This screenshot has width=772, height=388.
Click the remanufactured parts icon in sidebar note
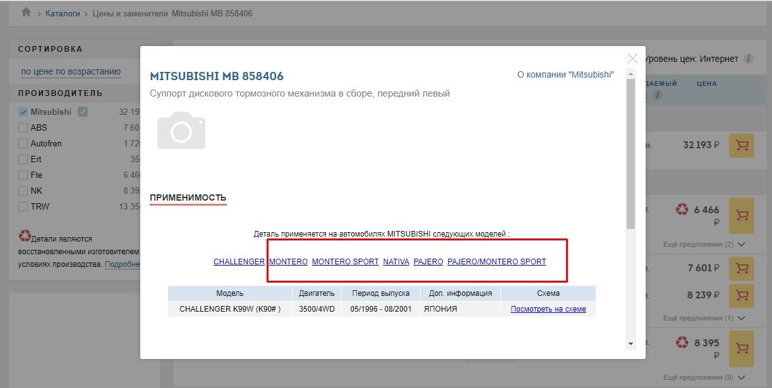pos(25,237)
